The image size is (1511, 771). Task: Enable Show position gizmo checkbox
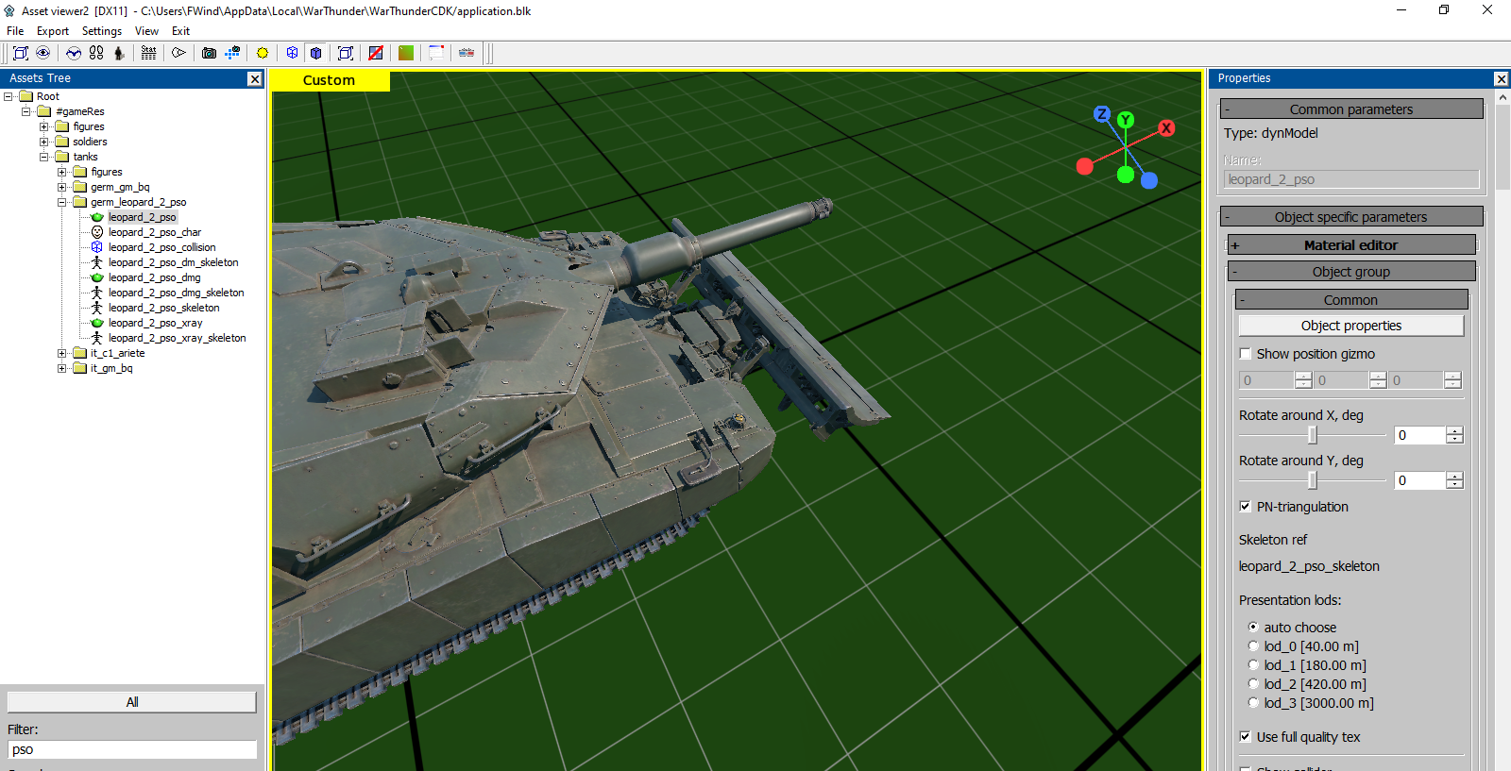(1246, 354)
